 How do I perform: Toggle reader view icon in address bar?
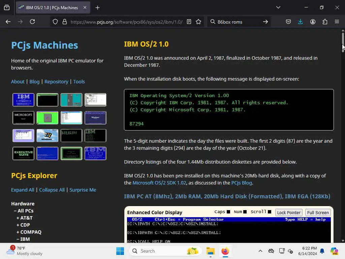(x=189, y=22)
